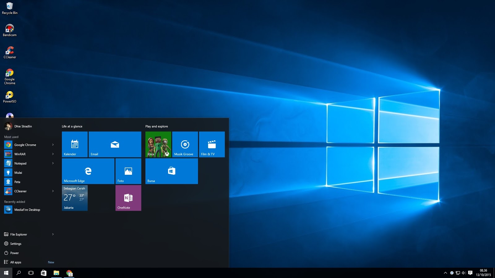Click the Life at a glance group header
Screen dimensions: 495x278
pyautogui.click(x=72, y=126)
